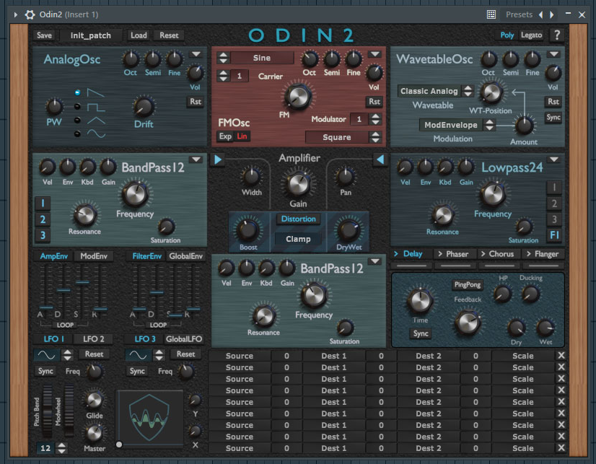Screen dimensions: 596x464
Task: Click the XY pad shield display
Action: [x=149, y=419]
